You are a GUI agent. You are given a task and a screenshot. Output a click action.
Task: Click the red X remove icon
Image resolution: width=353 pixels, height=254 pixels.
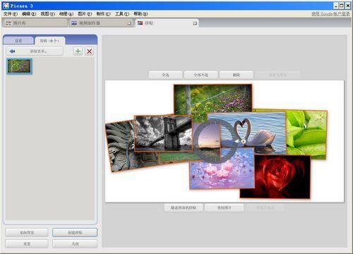point(90,51)
